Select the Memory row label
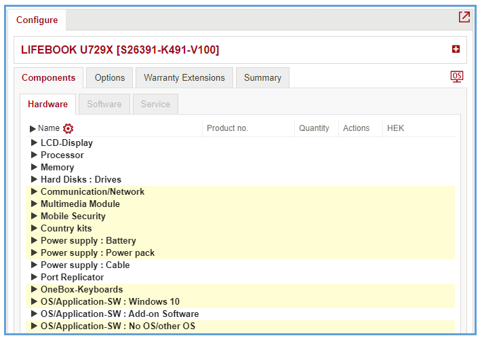 pyautogui.click(x=57, y=168)
